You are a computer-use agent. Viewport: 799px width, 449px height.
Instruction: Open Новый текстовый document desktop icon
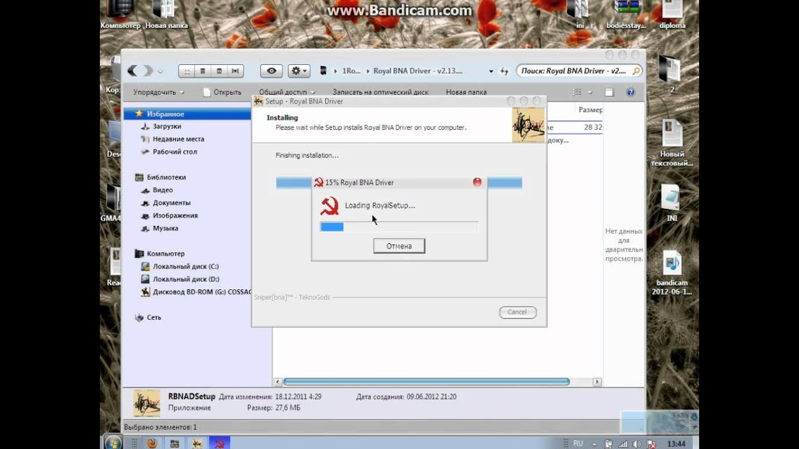[672, 142]
